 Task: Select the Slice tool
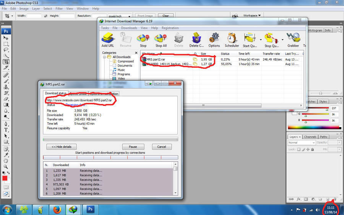tap(6, 68)
